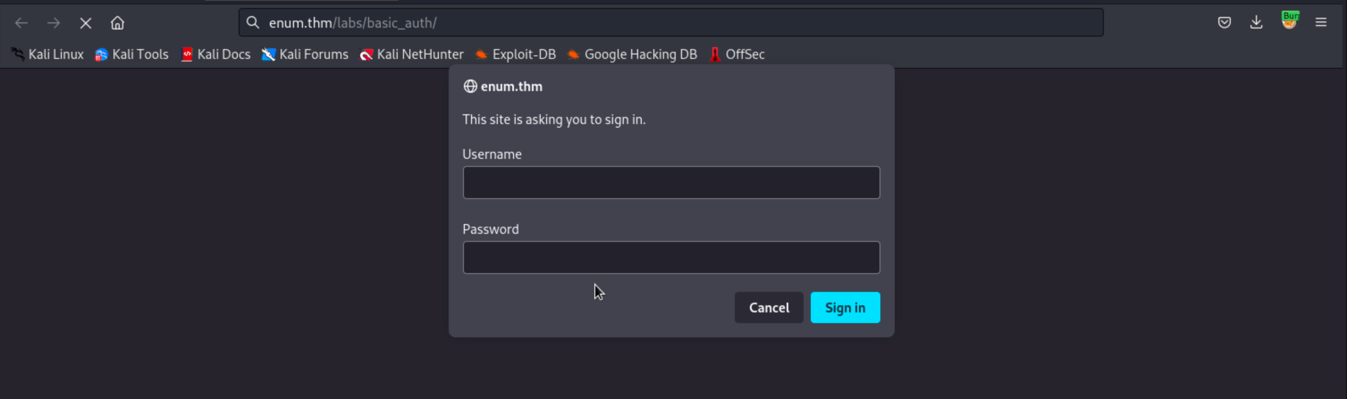Open the Kali Docs bookmark
This screenshot has width=1347, height=399.
tap(216, 54)
